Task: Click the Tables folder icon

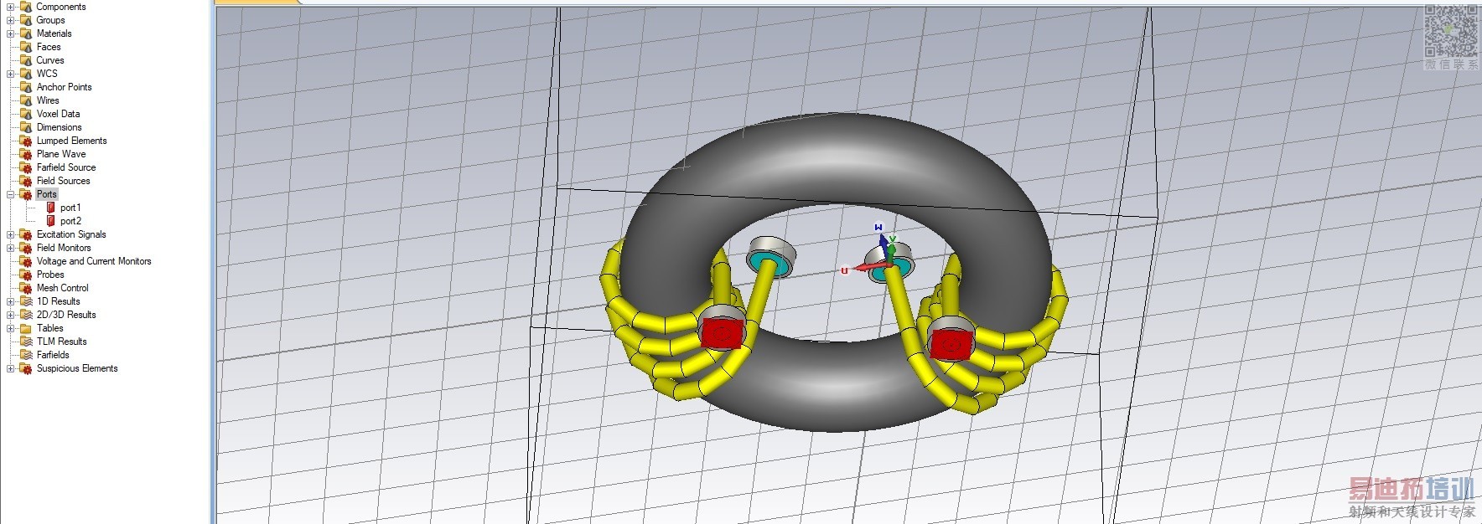Action: pos(26,328)
